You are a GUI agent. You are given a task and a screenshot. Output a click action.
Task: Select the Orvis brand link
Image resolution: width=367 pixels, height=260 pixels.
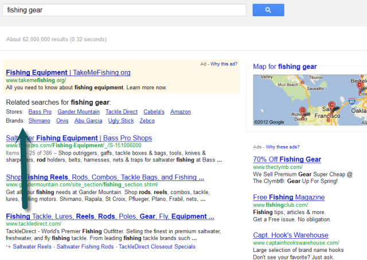coord(63,121)
